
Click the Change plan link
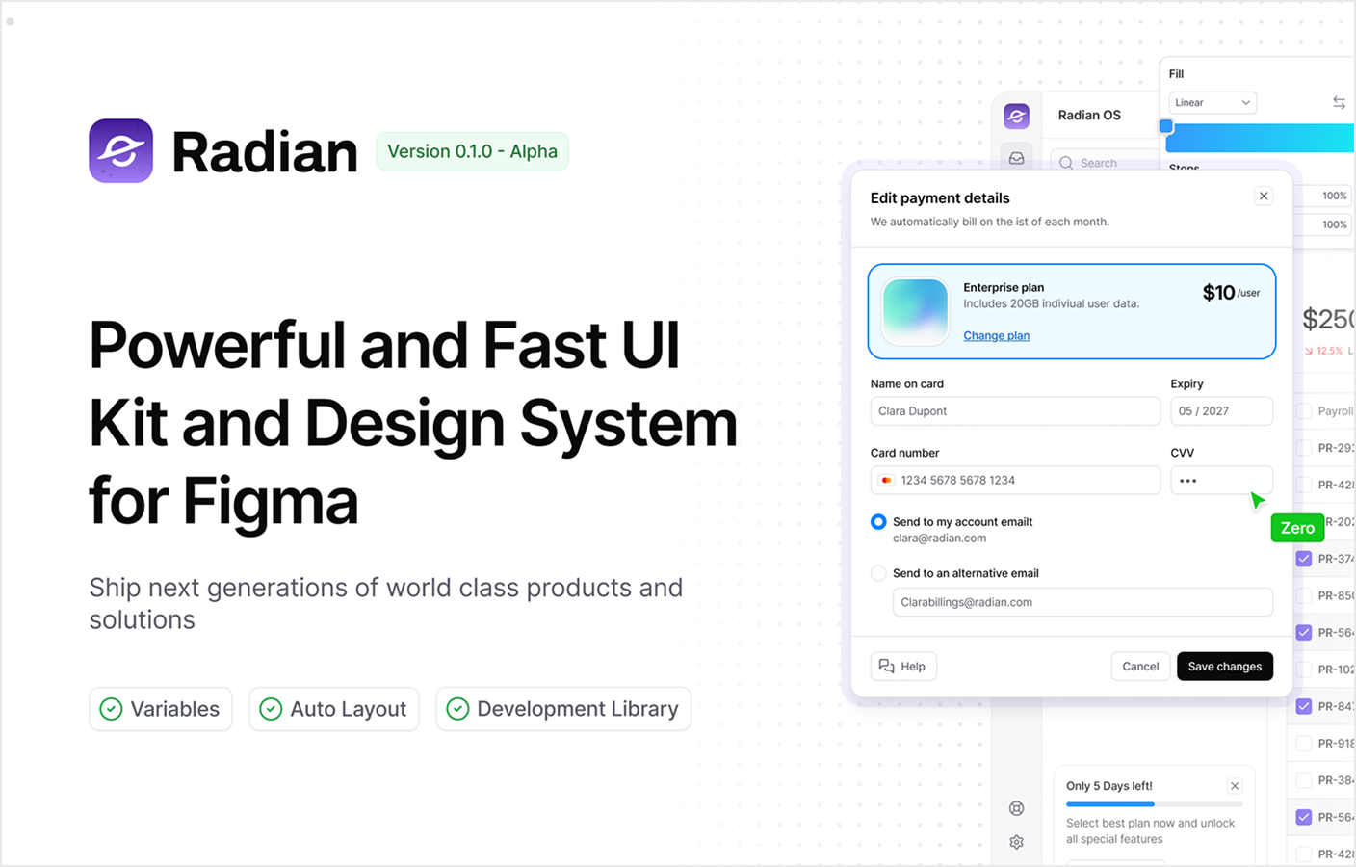(x=996, y=336)
